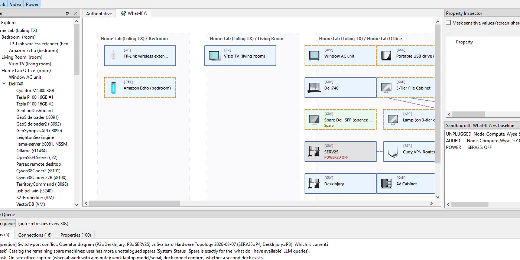Select Tesla P100 16GB #1 tree item

tap(35, 97)
